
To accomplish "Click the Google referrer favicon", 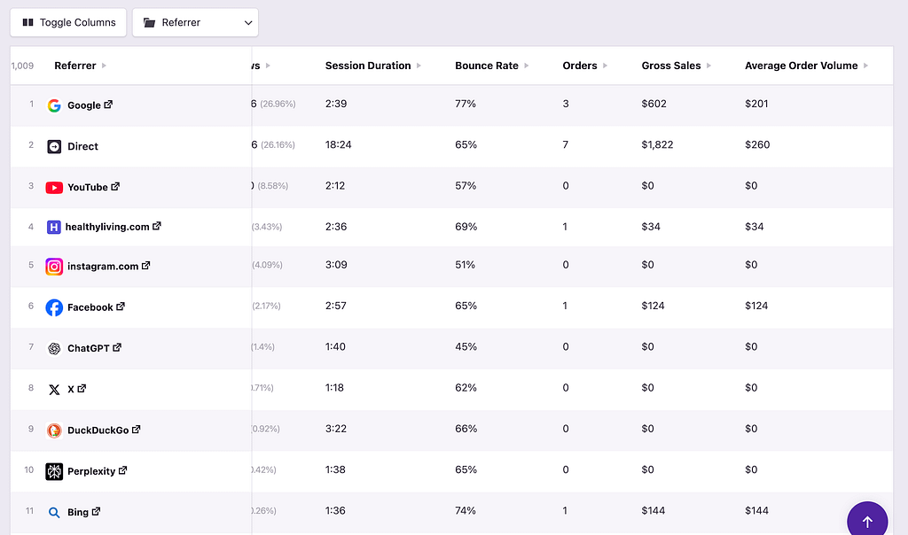I will [x=55, y=105].
